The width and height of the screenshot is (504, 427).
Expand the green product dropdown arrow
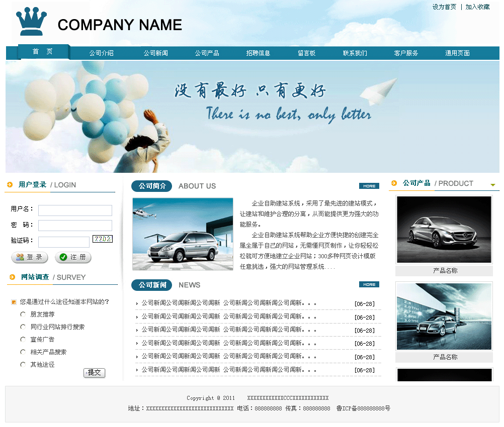coord(493,185)
